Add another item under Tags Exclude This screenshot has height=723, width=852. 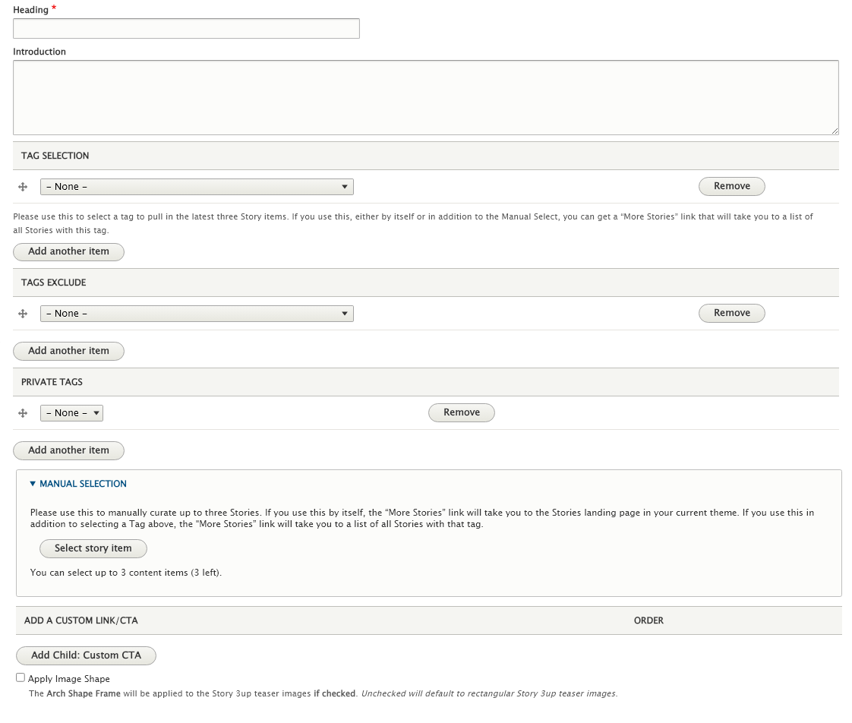[68, 351]
